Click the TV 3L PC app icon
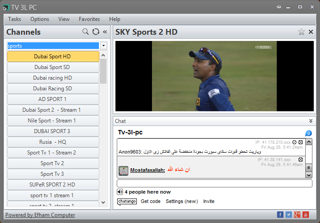Viewport: 320px width, 223px height. [6, 8]
